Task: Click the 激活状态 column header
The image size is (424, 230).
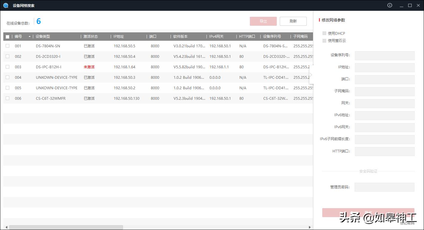Action: (x=91, y=37)
